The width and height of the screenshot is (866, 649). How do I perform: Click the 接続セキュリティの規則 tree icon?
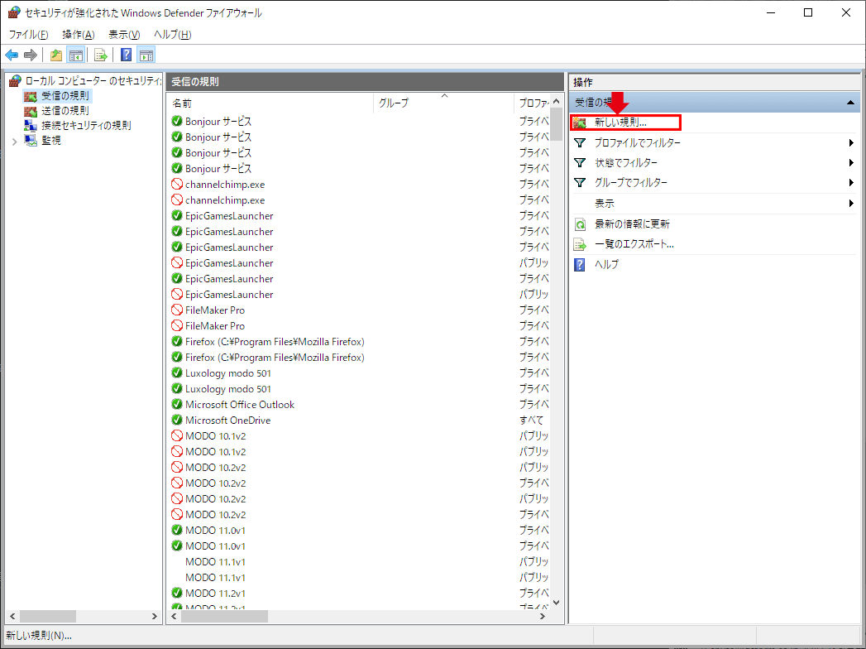31,126
